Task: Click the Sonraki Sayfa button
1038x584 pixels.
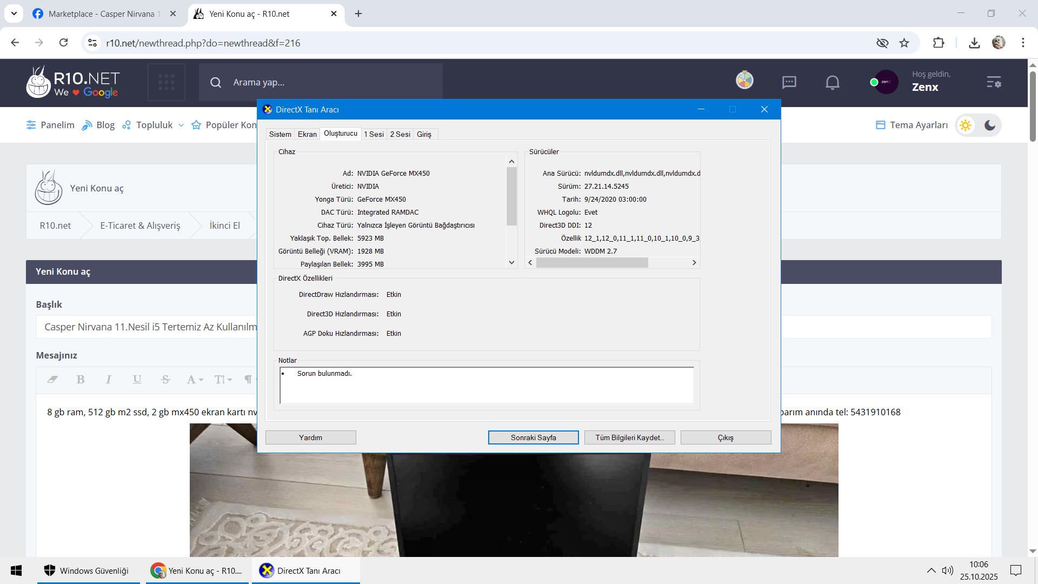Action: tap(534, 437)
